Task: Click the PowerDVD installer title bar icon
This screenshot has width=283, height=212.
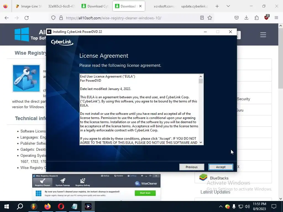Action: pyautogui.click(x=49, y=32)
